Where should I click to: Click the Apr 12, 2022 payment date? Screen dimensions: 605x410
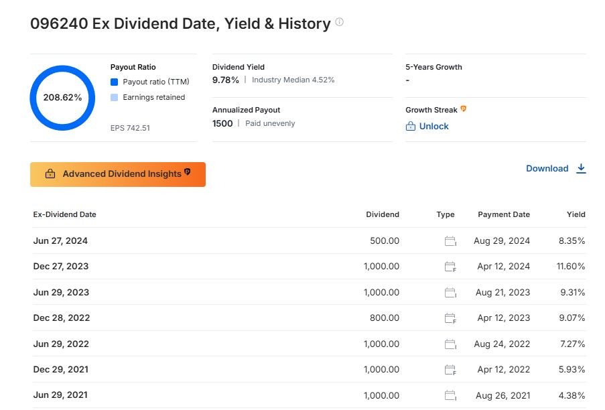click(504, 370)
